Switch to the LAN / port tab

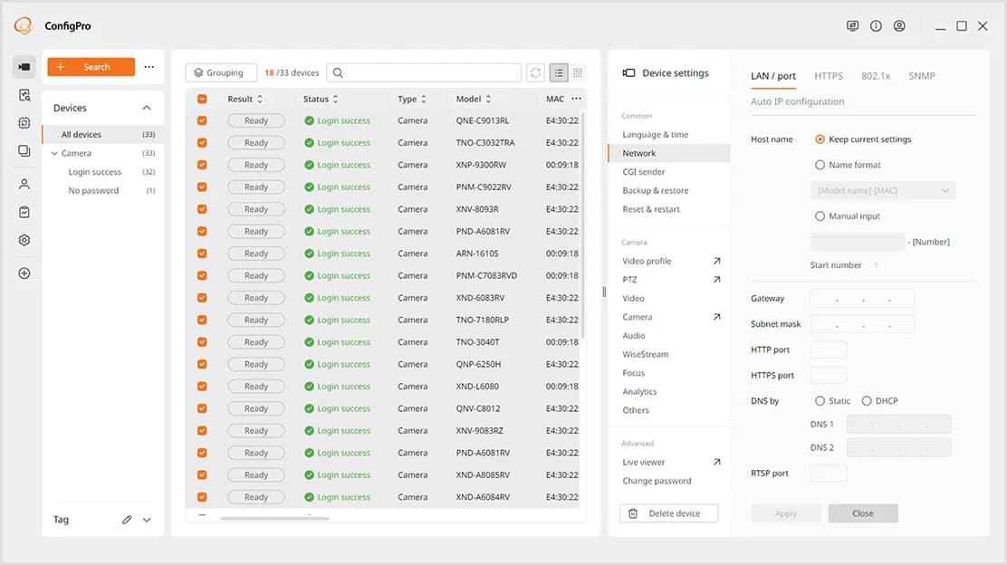[x=773, y=76]
